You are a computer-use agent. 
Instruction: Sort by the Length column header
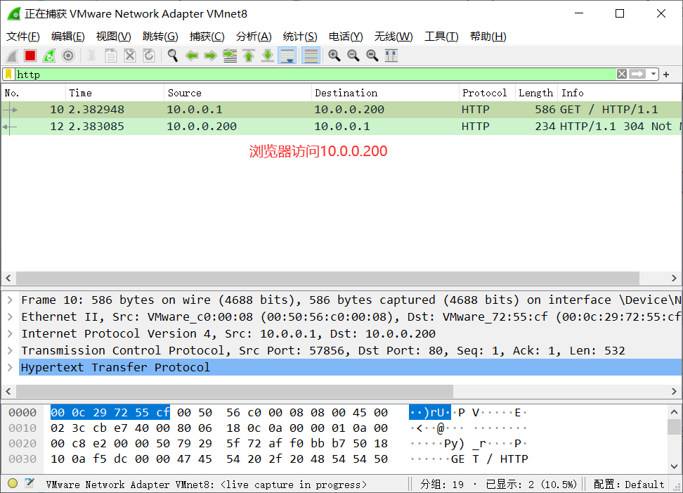[x=535, y=93]
